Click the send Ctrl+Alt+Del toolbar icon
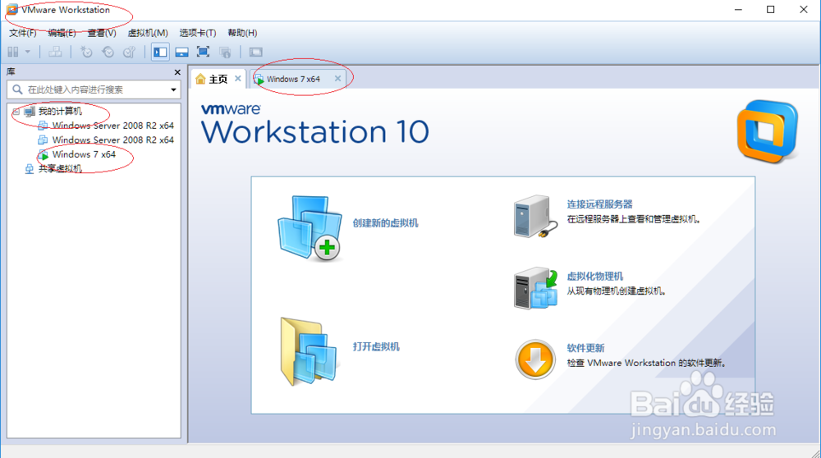Screen dimensions: 821x458 click(55, 52)
